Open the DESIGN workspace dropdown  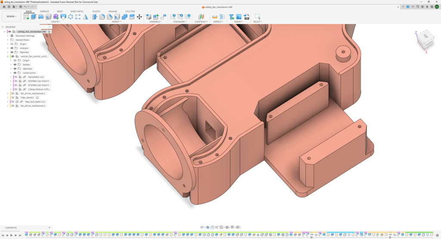tap(11, 17)
